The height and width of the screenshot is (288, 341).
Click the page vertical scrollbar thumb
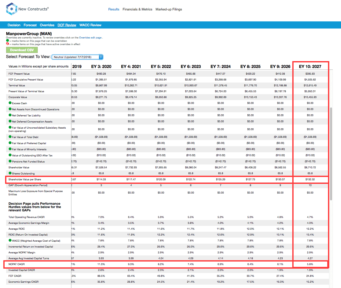tap(331, 154)
